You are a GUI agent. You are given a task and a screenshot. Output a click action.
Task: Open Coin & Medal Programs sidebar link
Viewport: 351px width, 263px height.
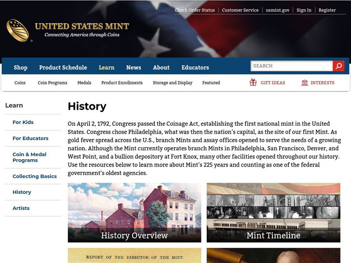[x=29, y=157]
